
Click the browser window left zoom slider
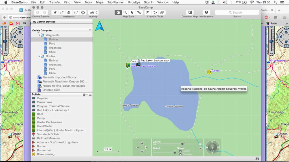coord(5,41)
